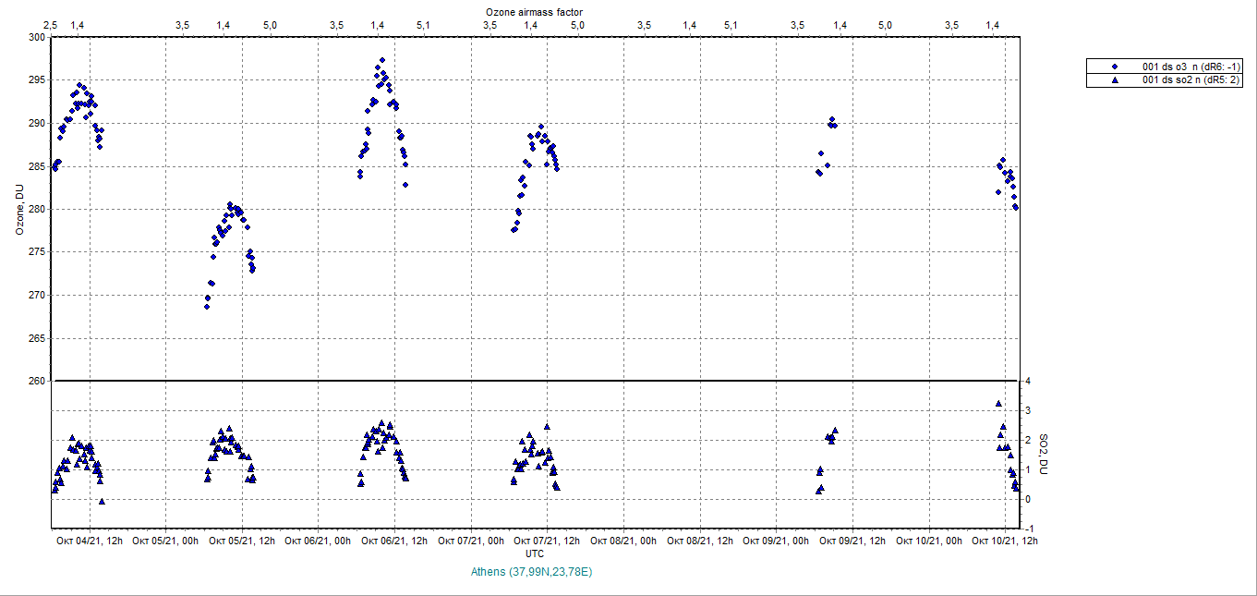Screen dimensions: 1257x596
Task: Select the lowest ozone point on Oct 05
Action: 207,306
